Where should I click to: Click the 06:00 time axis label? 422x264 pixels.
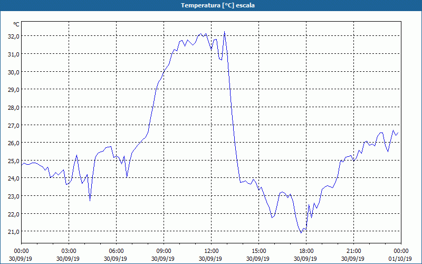[x=116, y=251]
